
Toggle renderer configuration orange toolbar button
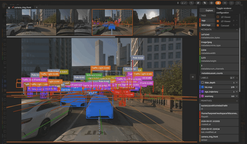click(x=218, y=3)
